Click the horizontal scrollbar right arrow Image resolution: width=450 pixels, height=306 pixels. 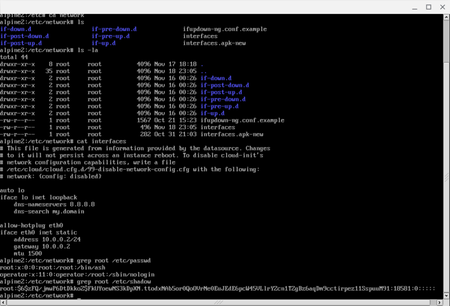[x=439, y=302]
